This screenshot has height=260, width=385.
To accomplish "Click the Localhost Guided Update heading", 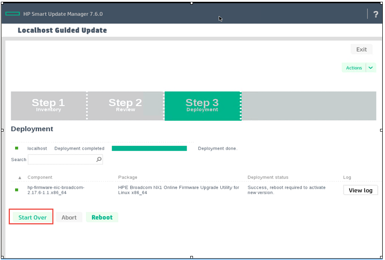I will pos(62,30).
